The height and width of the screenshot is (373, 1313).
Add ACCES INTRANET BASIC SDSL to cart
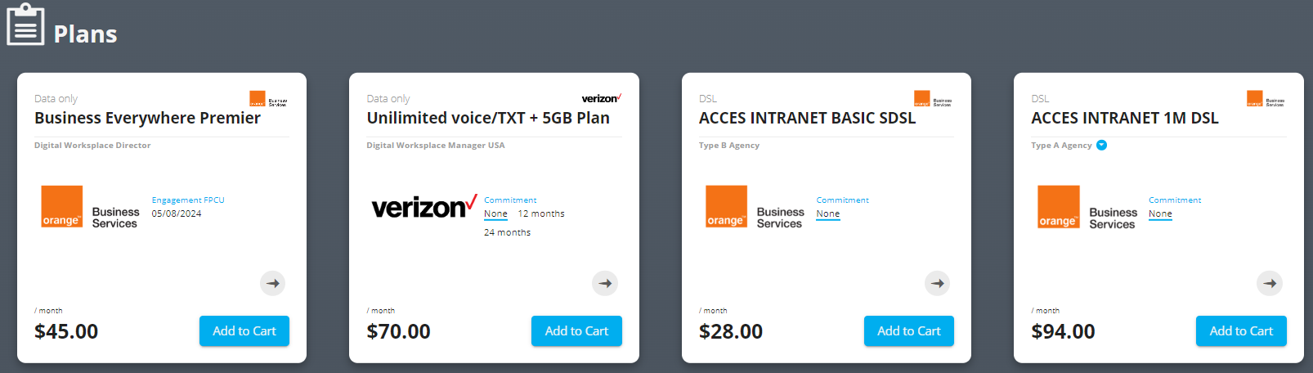[909, 330]
